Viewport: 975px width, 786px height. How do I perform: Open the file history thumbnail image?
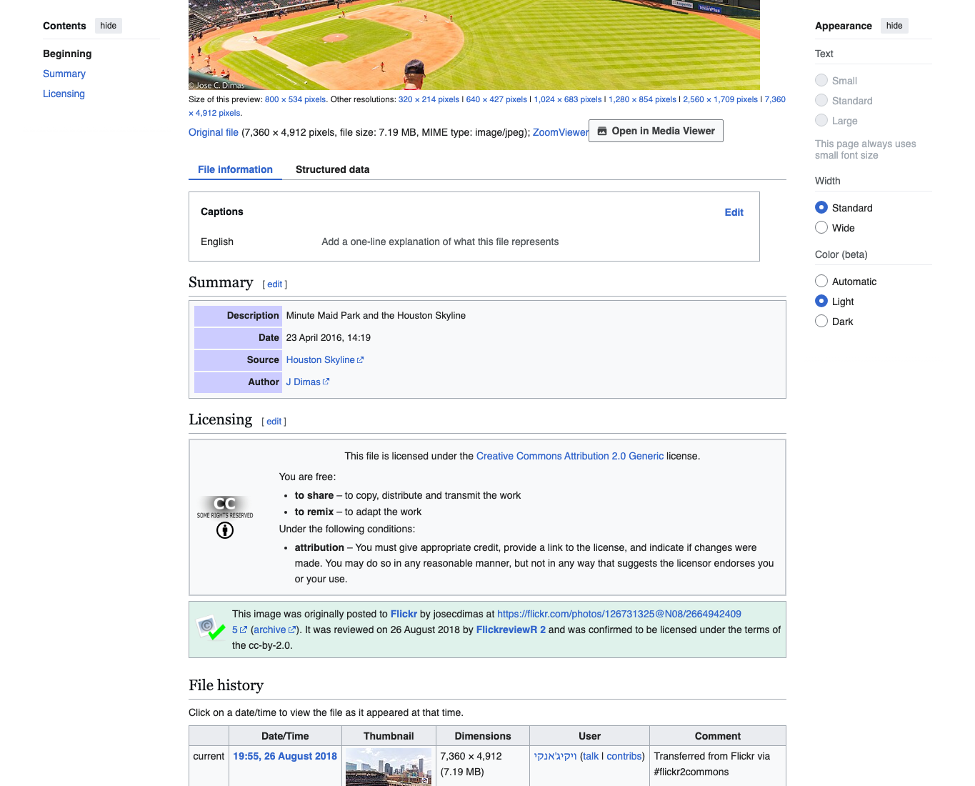click(x=389, y=767)
